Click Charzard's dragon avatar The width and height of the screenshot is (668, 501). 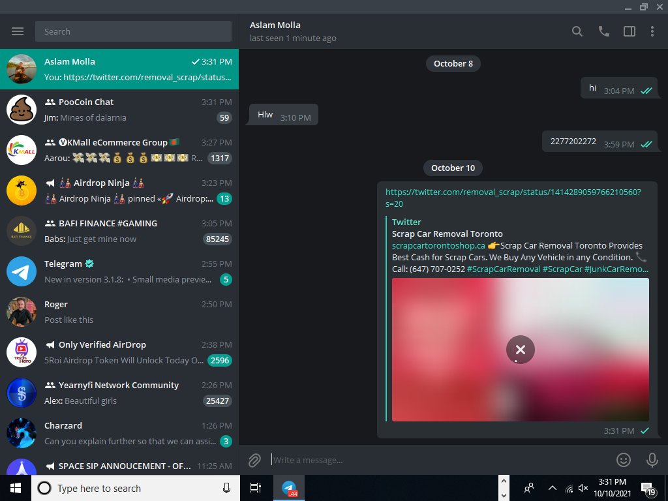22,433
